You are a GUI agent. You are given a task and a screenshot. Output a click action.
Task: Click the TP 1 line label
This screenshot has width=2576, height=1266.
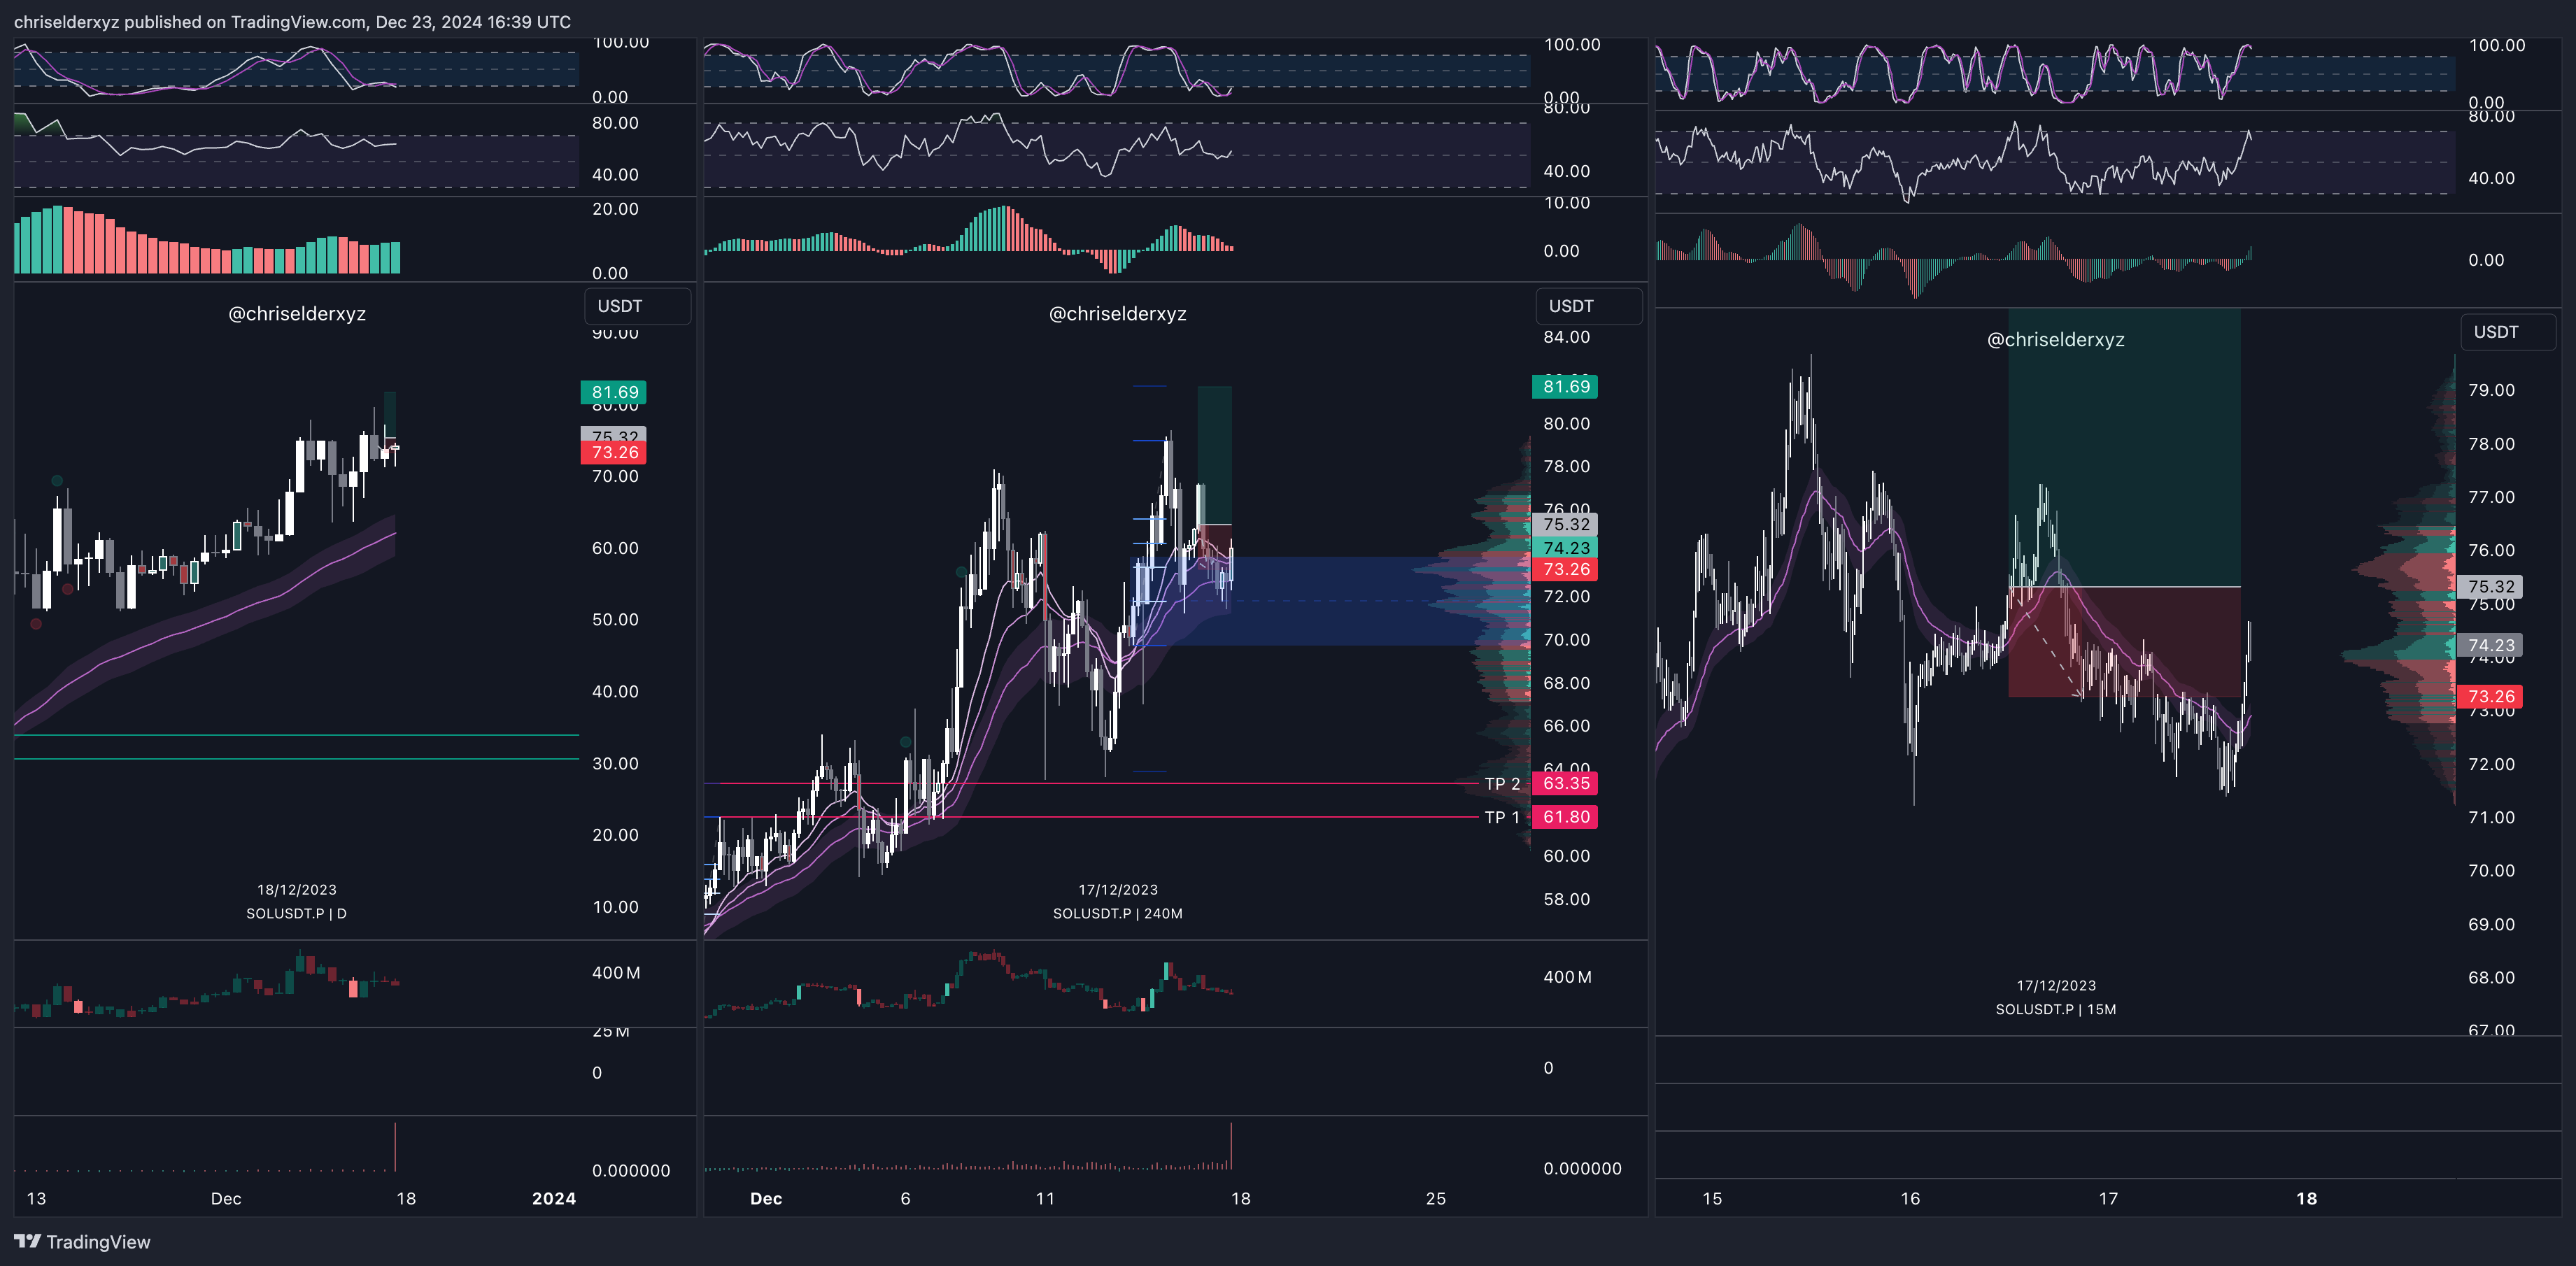pos(1501,817)
